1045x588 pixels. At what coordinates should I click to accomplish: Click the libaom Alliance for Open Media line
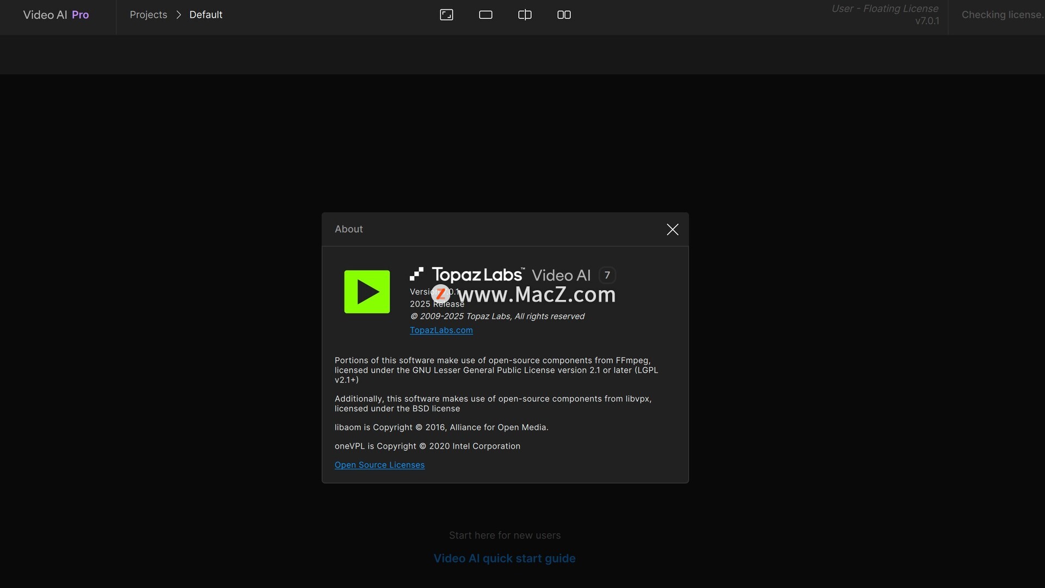[441, 427]
